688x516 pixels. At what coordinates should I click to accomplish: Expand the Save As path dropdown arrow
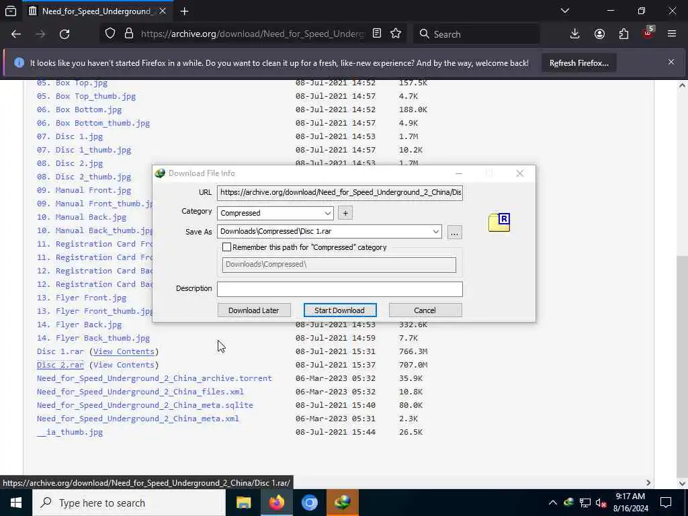pyautogui.click(x=435, y=232)
